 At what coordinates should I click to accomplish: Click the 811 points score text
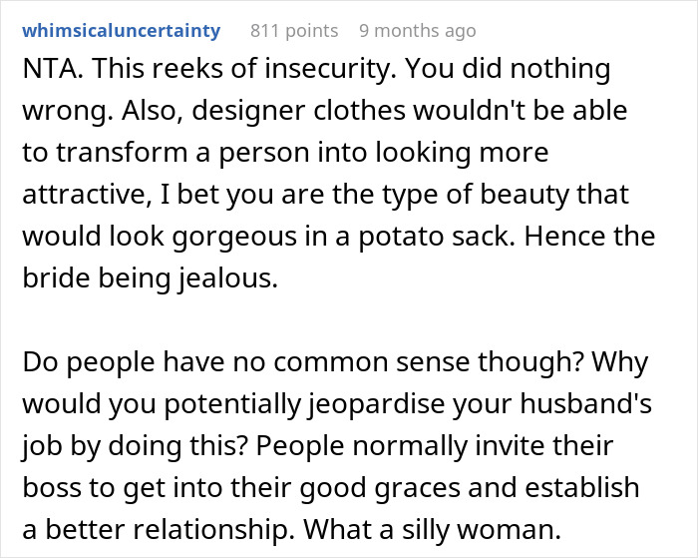point(293,31)
